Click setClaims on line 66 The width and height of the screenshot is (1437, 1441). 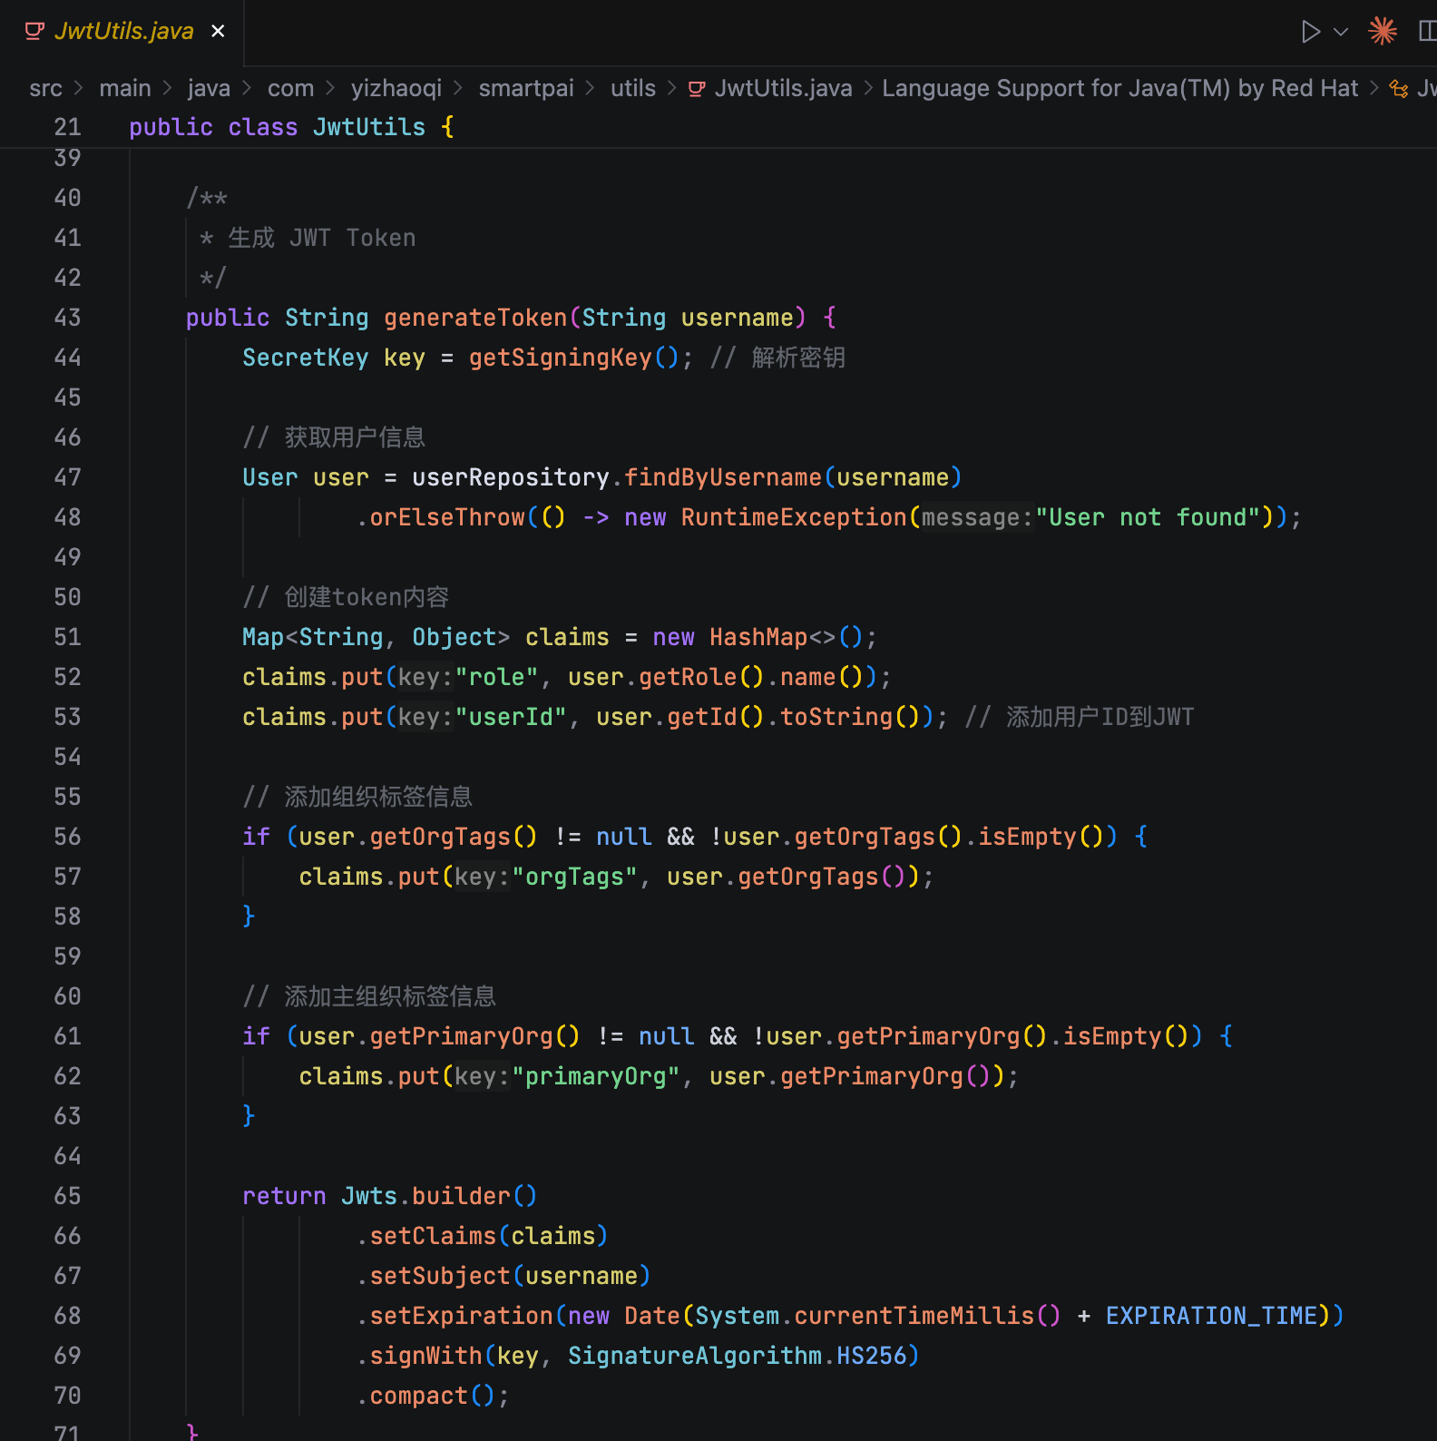click(433, 1236)
